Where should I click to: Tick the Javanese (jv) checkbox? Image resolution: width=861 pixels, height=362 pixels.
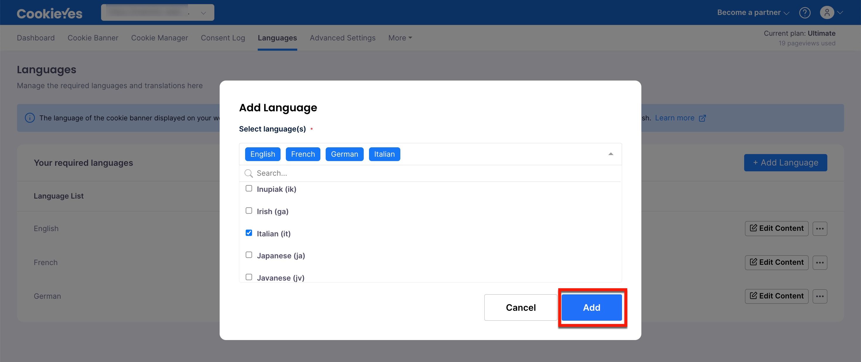[x=249, y=277]
